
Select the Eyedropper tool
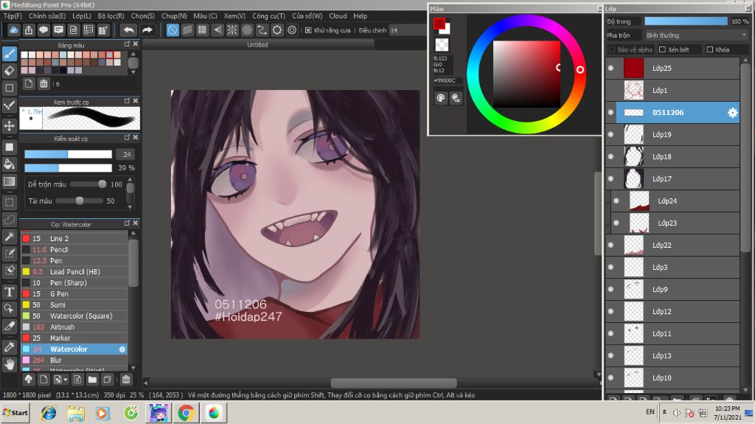click(9, 347)
